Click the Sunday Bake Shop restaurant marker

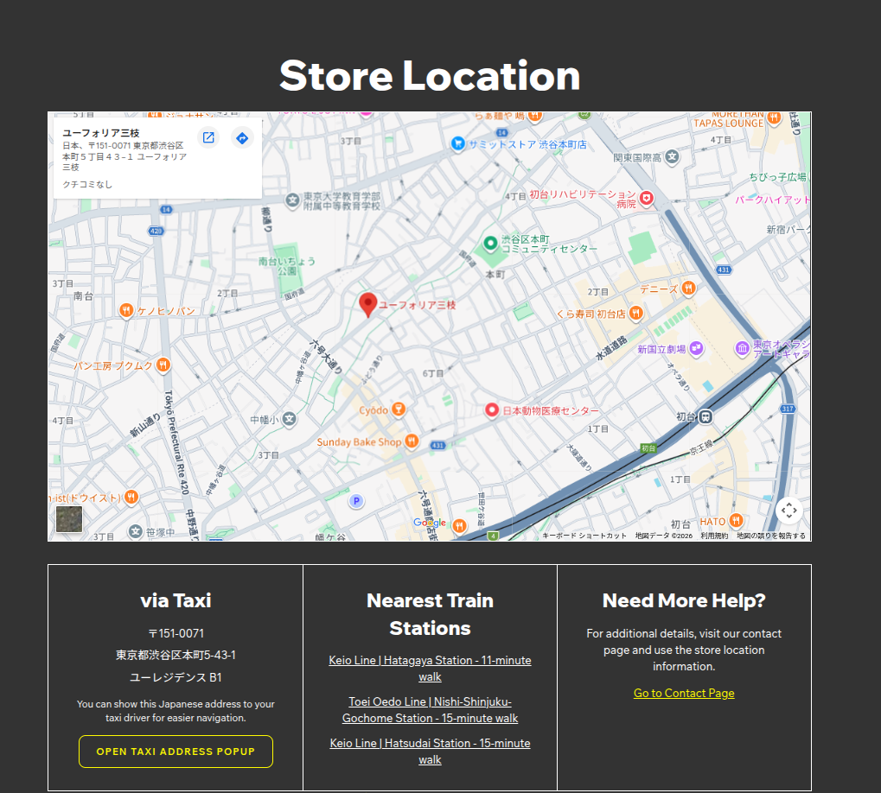(412, 441)
